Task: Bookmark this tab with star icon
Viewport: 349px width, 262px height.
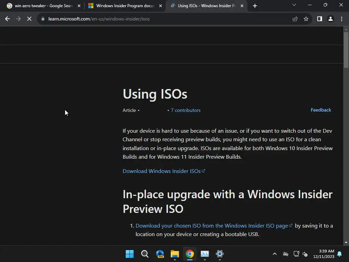Action: coord(306,19)
